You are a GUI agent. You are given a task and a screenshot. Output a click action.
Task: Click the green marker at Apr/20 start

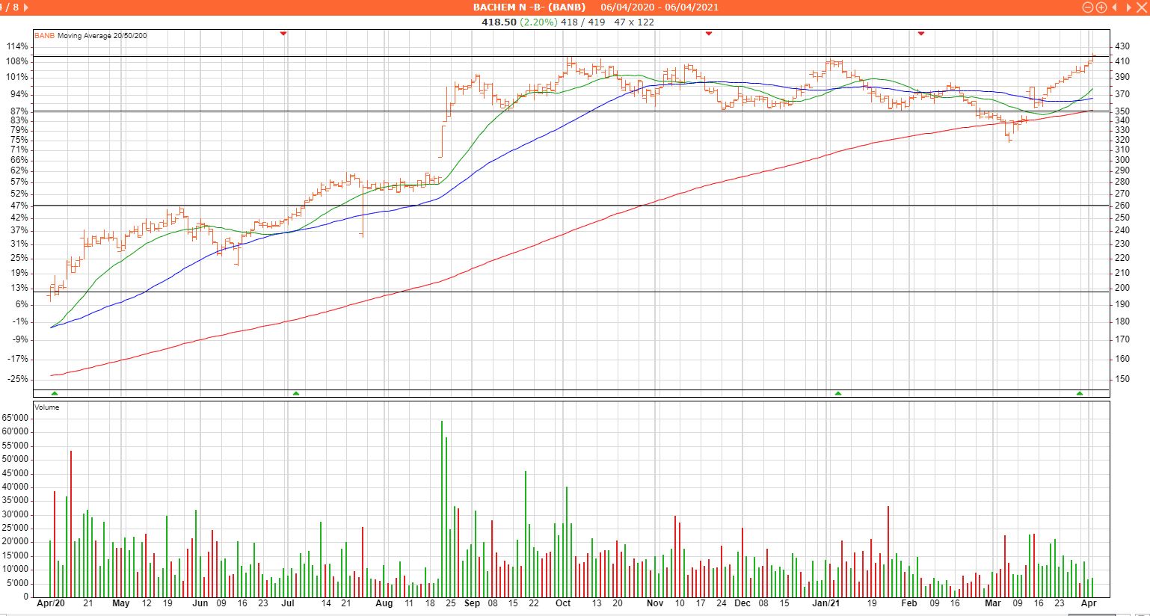coord(54,393)
